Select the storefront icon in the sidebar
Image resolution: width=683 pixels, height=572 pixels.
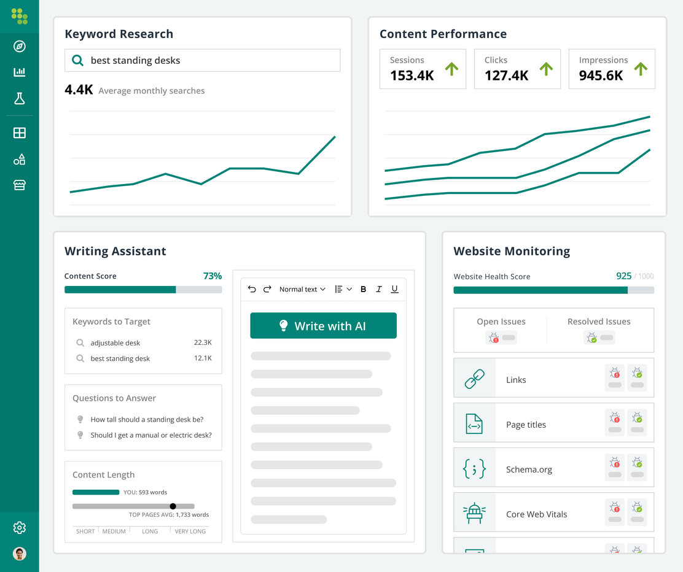pyautogui.click(x=19, y=185)
